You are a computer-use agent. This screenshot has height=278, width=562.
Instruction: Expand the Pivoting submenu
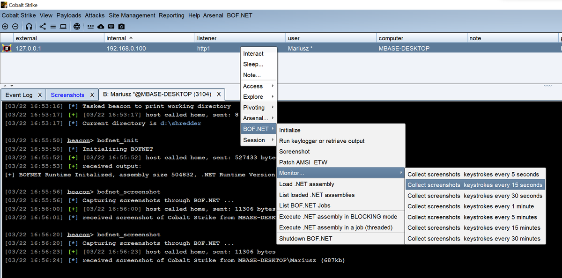pos(259,108)
